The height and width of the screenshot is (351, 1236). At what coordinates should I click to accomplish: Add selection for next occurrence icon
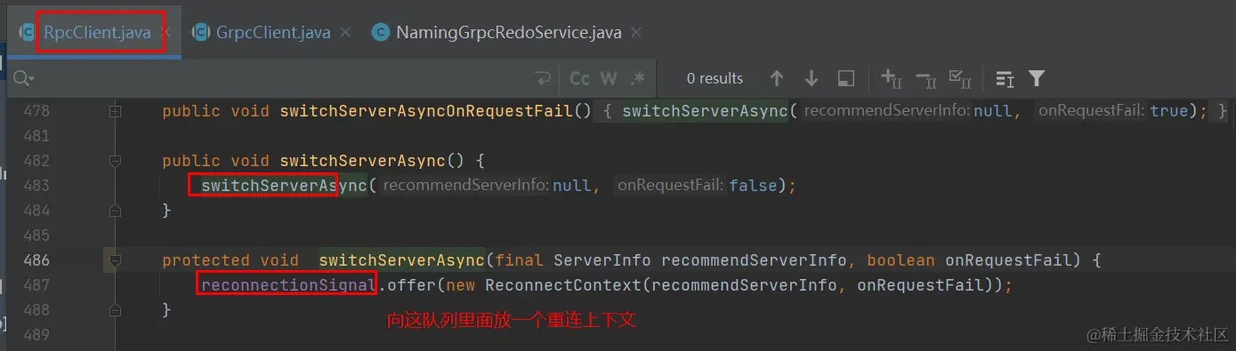pyautogui.click(x=892, y=79)
